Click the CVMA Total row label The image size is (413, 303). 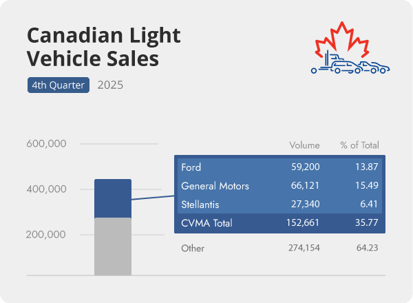tap(206, 223)
